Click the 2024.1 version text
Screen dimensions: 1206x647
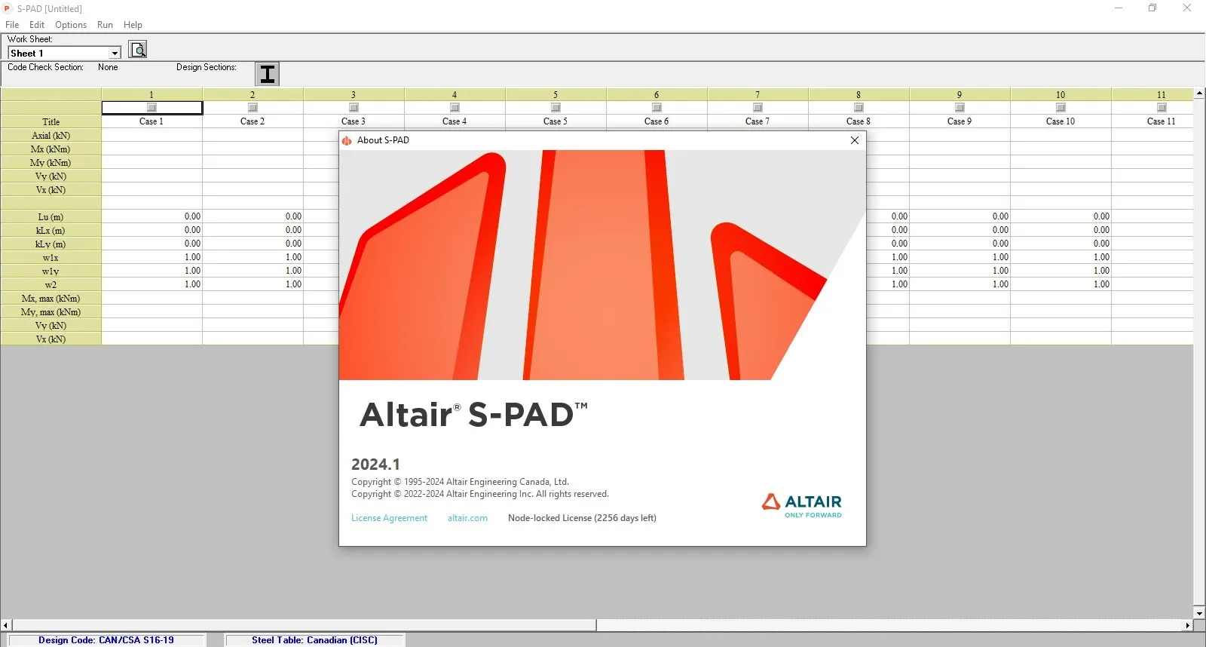coord(375,465)
